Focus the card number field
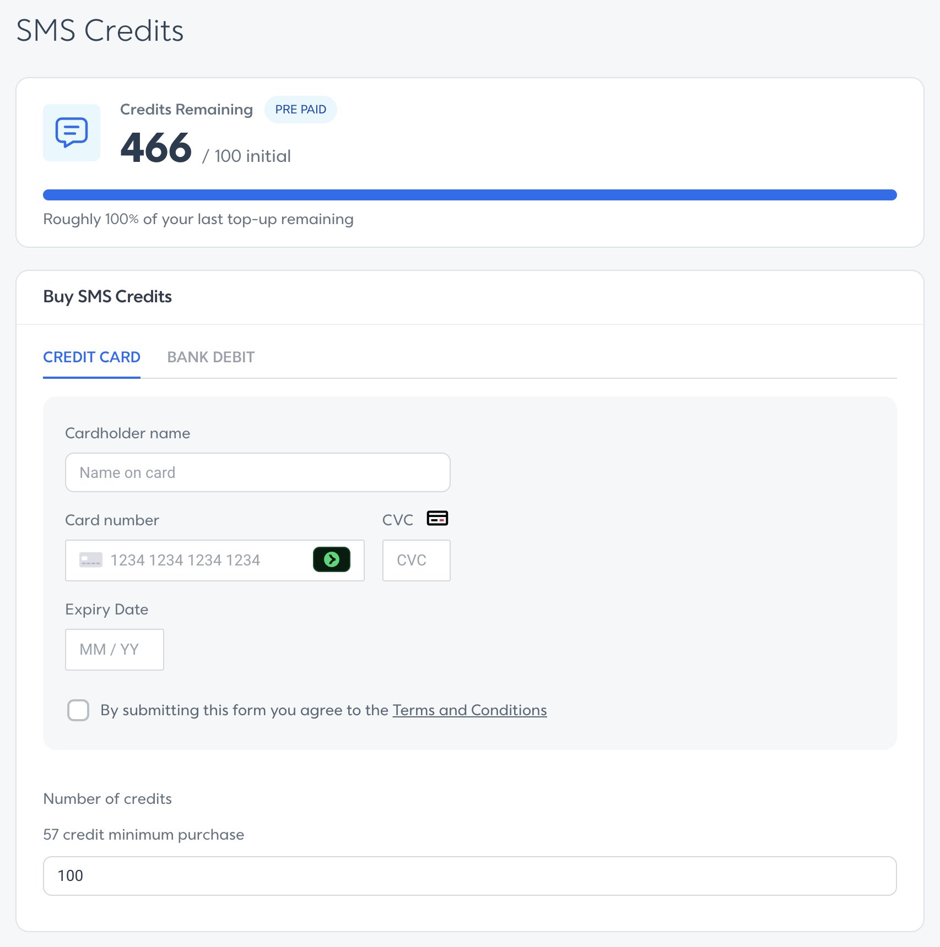 pyautogui.click(x=215, y=560)
